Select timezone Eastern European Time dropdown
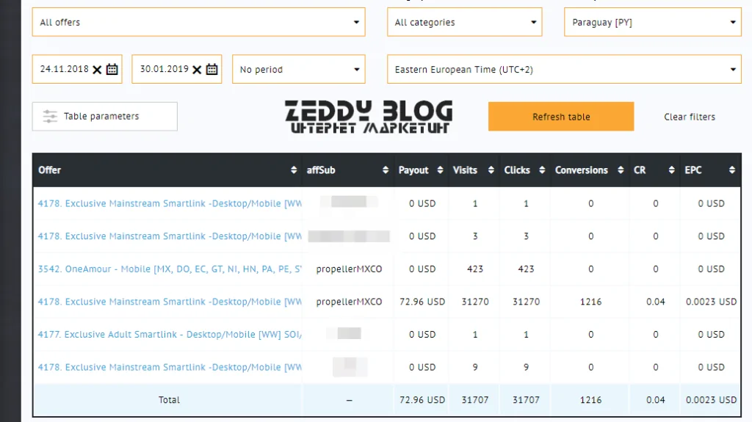 tap(563, 70)
